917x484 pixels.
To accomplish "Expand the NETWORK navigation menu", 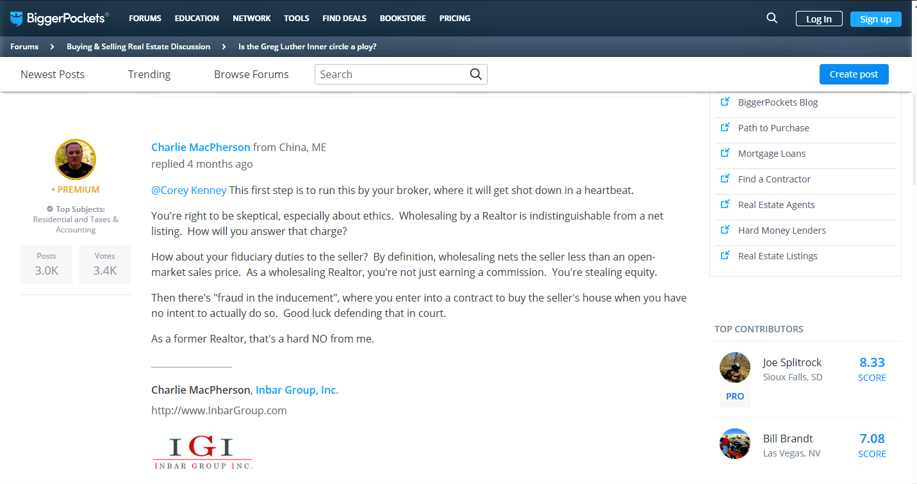I will pyautogui.click(x=252, y=19).
